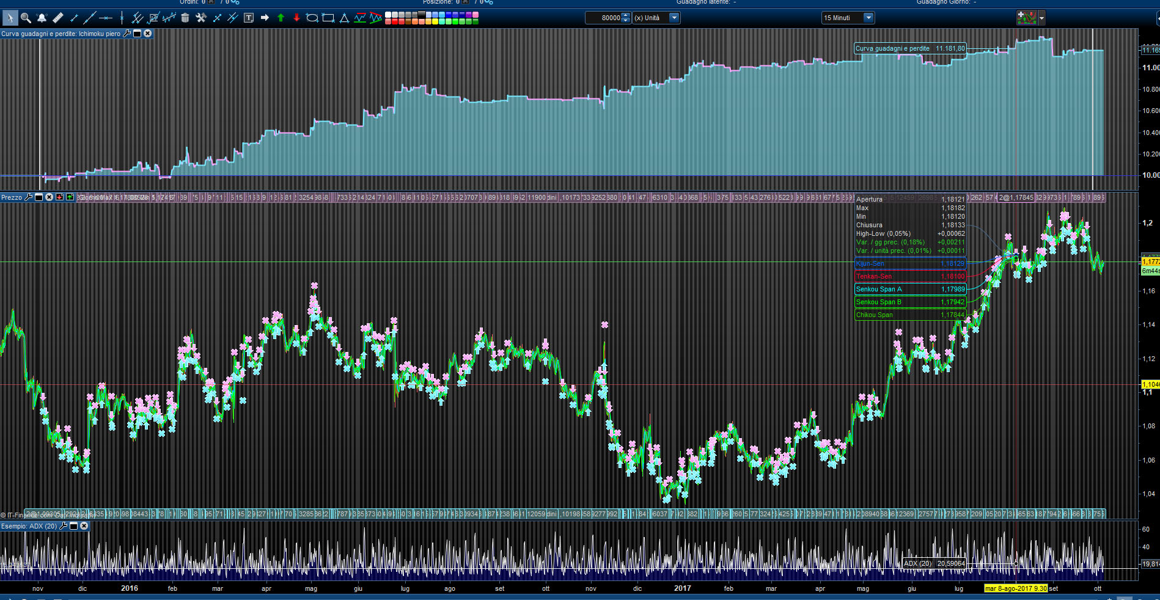Screen dimensions: 1160x600
Task: Open the 15 Minuti timeframe dropdown
Action: pos(868,18)
